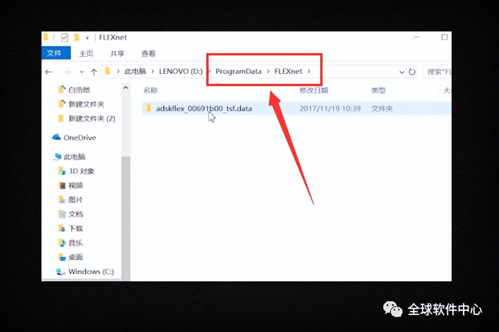Click the 新建文件夹 folder icon in sidebar
Viewport: 499px width, 332px height.
62,104
